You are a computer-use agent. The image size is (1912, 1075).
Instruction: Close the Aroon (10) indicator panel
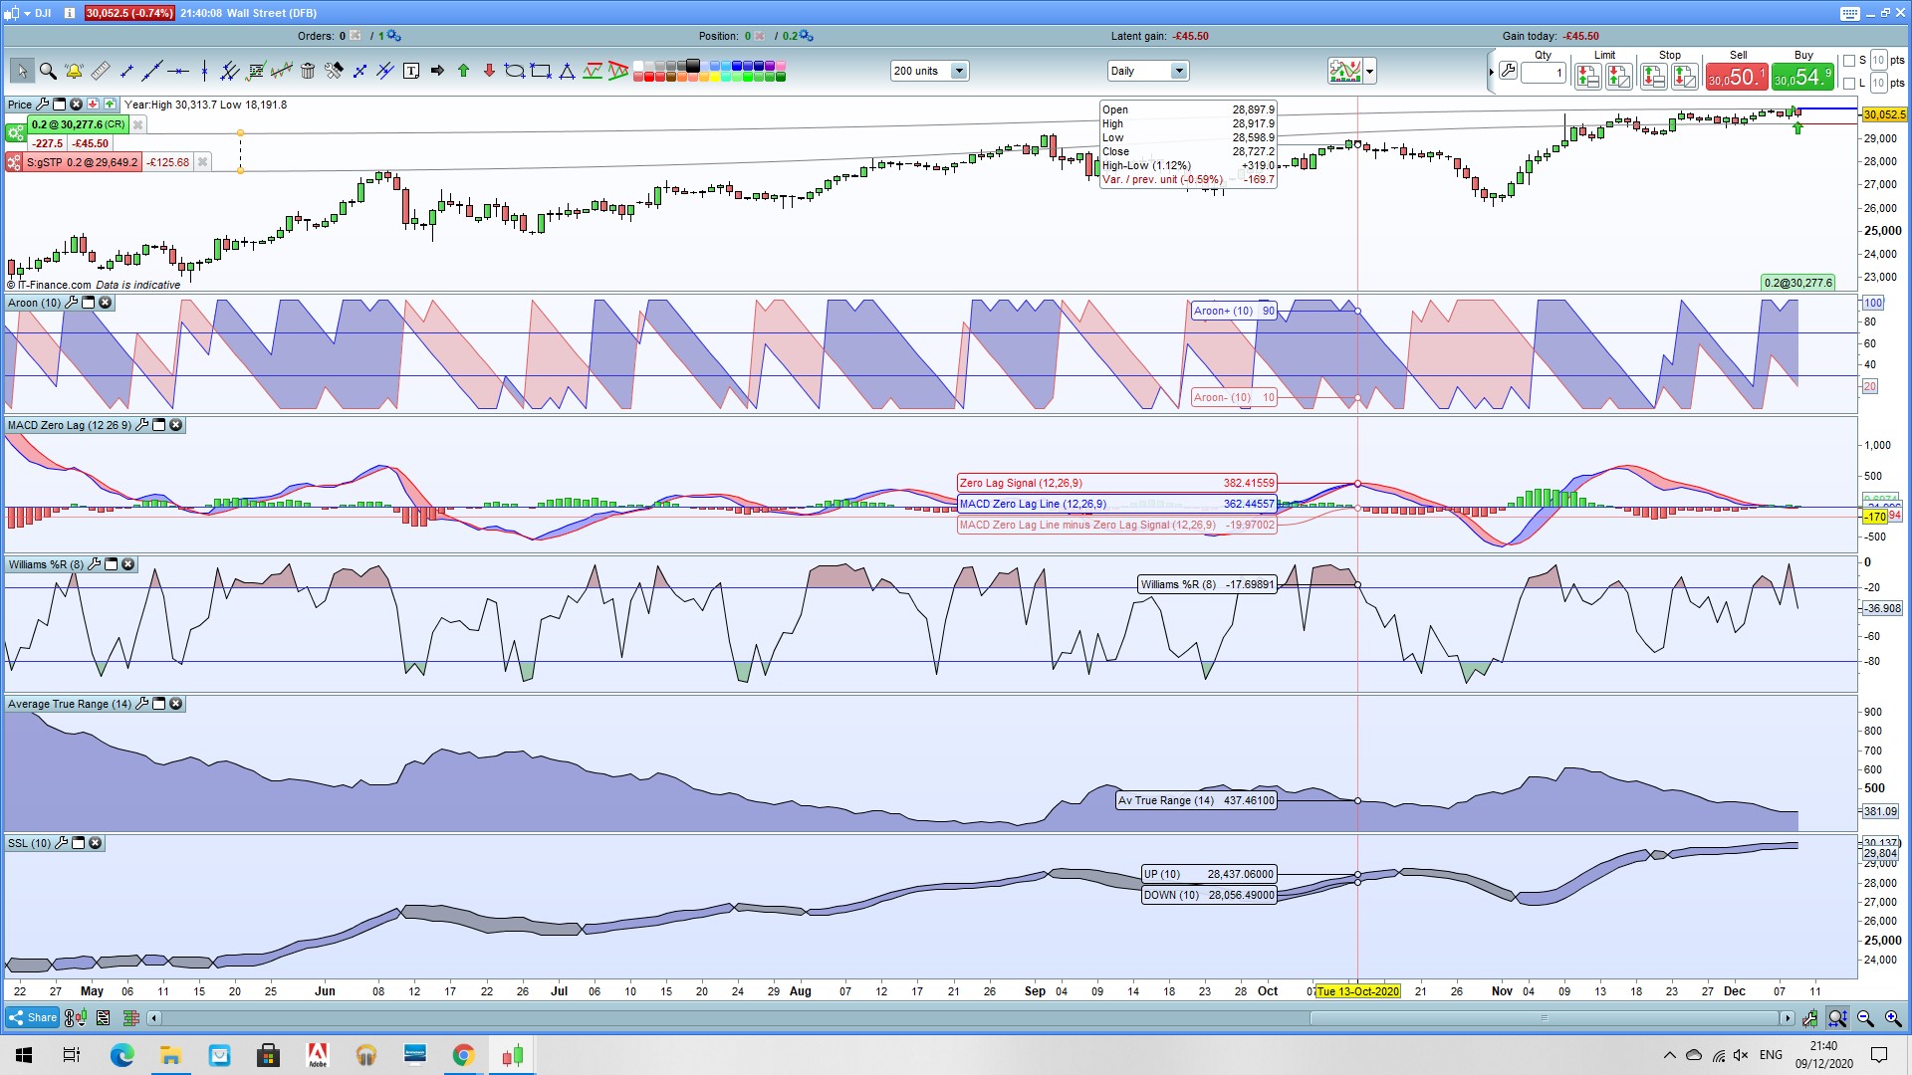point(106,303)
